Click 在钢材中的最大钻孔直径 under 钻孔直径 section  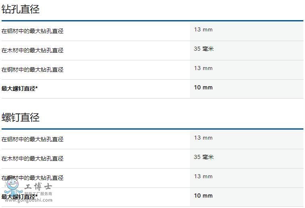tap(33, 70)
